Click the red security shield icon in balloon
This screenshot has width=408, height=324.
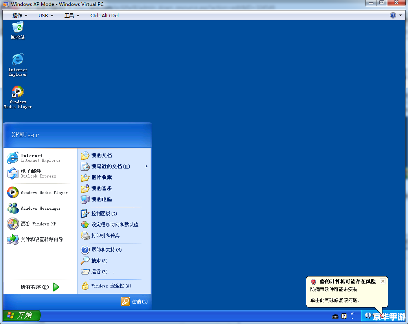313,282
